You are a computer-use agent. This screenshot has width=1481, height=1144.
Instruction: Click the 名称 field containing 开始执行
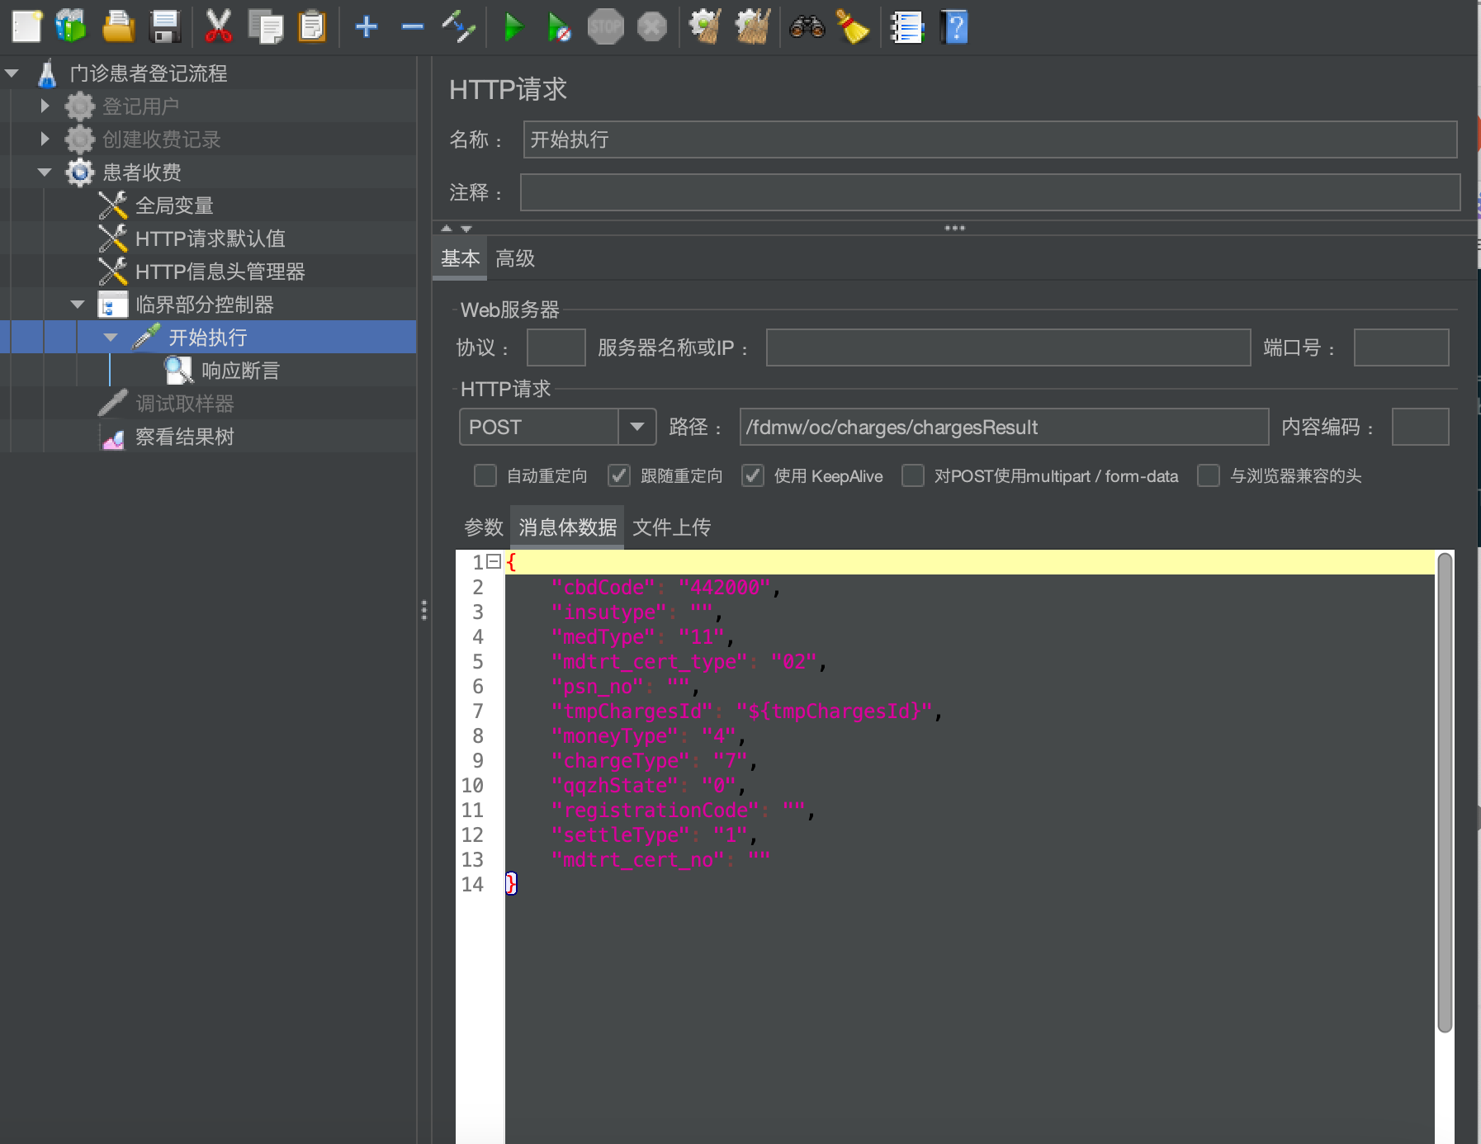(x=990, y=139)
